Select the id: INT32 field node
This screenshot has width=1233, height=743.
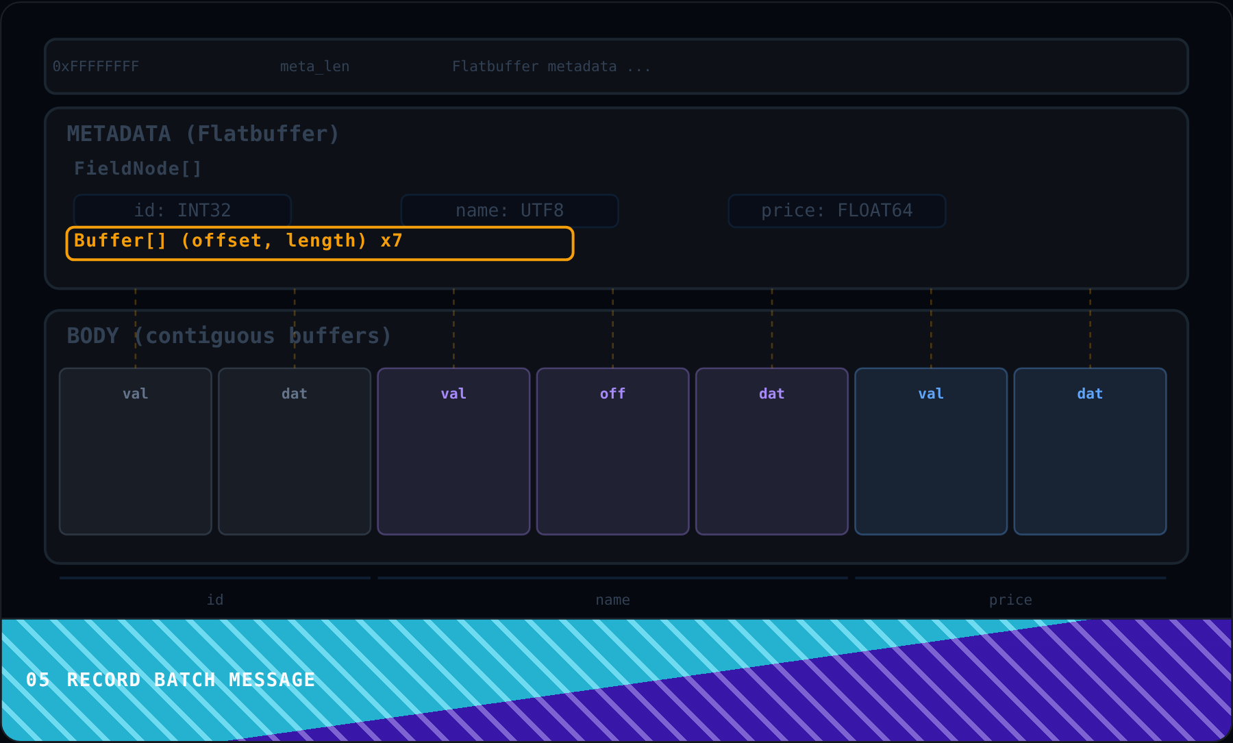[182, 210]
